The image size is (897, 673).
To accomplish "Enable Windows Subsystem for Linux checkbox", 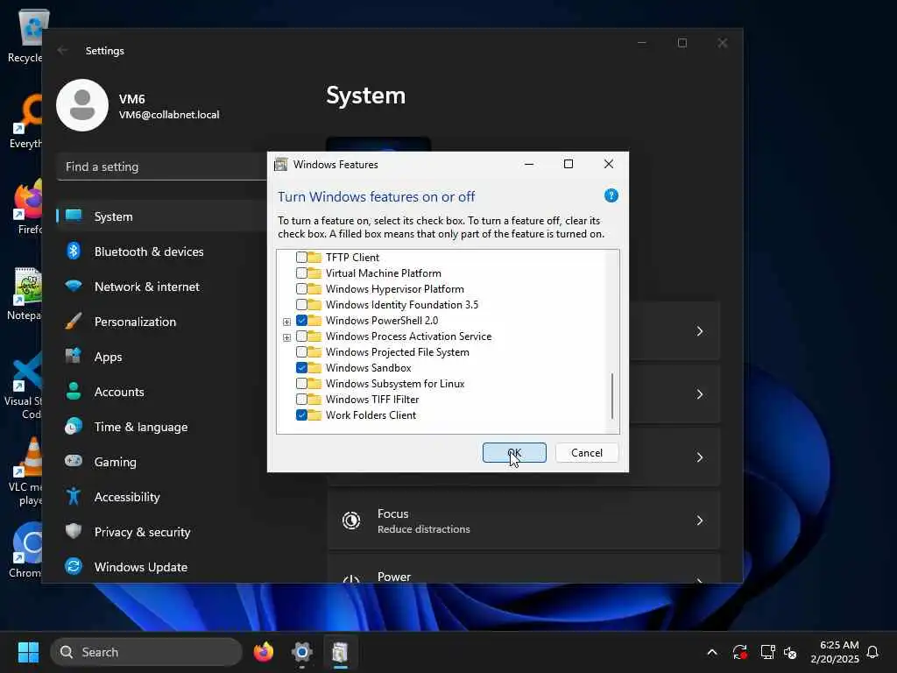I will click(x=301, y=384).
